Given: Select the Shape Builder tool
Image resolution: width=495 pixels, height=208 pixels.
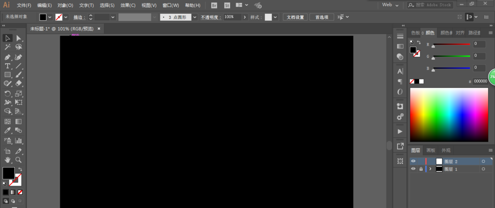Looking at the screenshot, I should [x=7, y=111].
